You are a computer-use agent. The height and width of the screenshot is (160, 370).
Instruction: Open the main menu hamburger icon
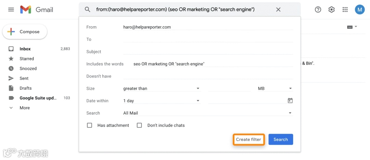tap(11, 10)
